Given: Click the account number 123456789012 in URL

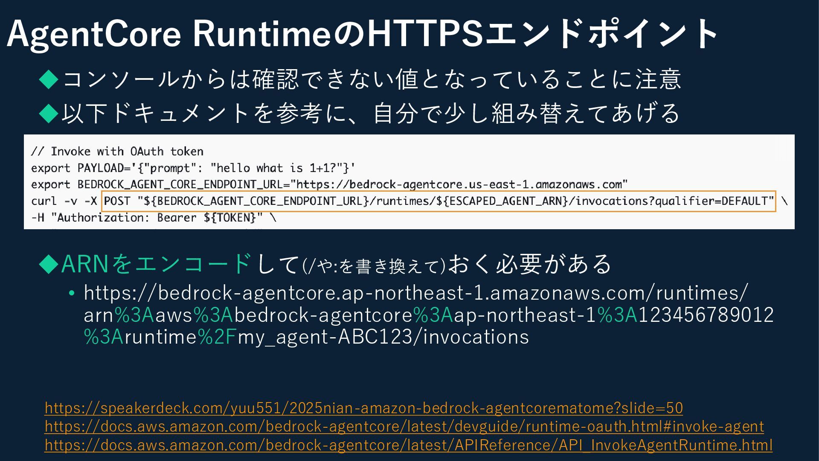Looking at the screenshot, I should pos(706,315).
